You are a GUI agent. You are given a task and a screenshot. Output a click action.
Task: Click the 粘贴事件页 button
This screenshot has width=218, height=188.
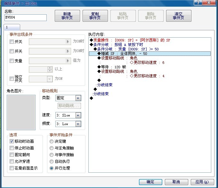(123, 16)
